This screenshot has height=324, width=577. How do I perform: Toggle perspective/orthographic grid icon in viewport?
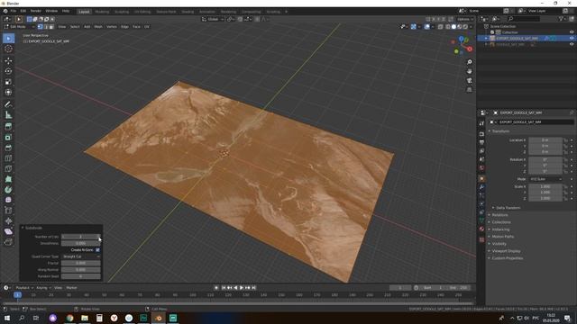point(469,90)
